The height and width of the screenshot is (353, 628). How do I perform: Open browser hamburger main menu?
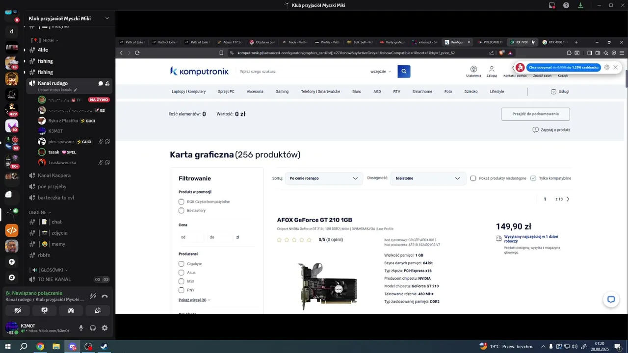tap(622, 53)
